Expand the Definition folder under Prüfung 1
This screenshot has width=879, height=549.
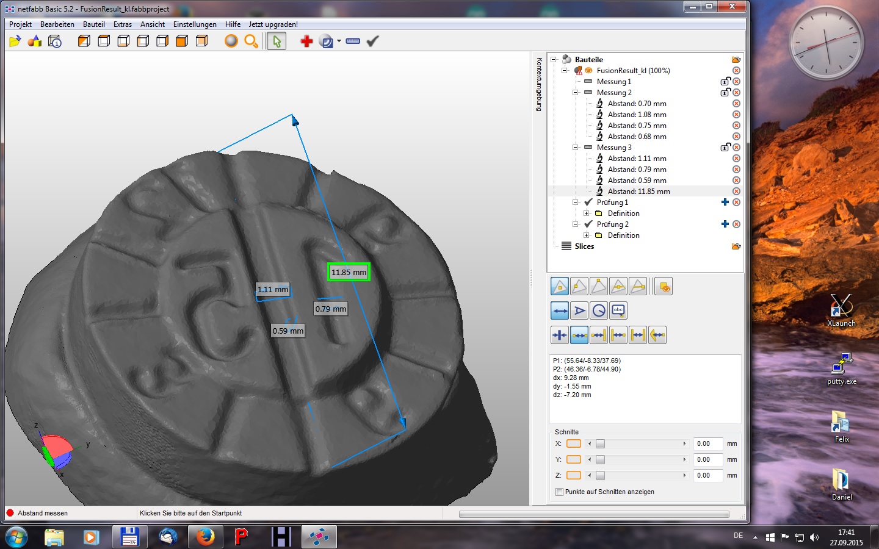(x=586, y=213)
